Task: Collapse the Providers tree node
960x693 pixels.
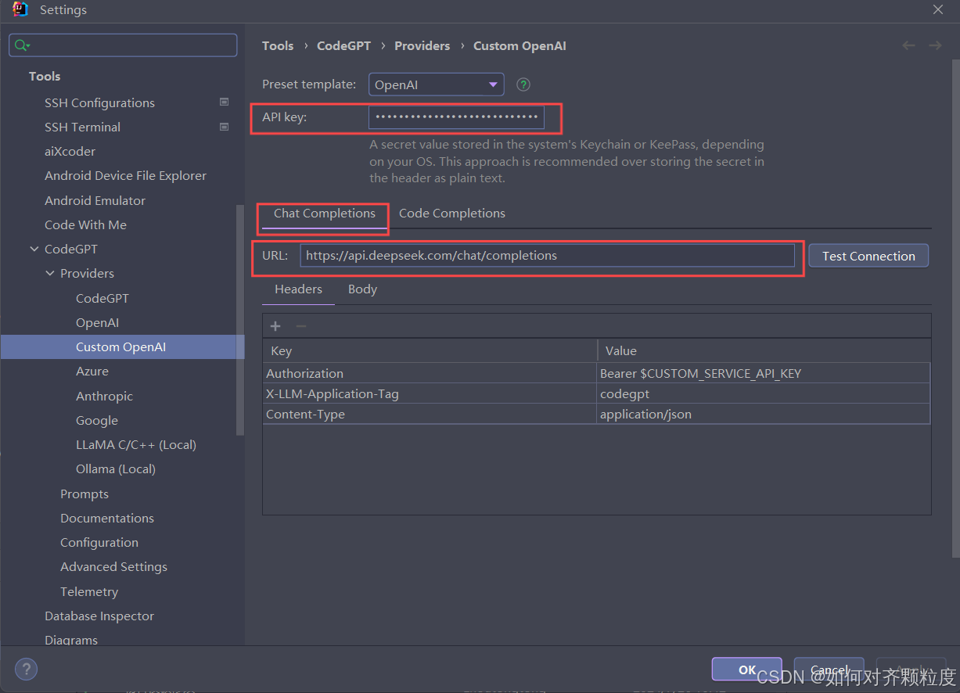Action: click(49, 273)
